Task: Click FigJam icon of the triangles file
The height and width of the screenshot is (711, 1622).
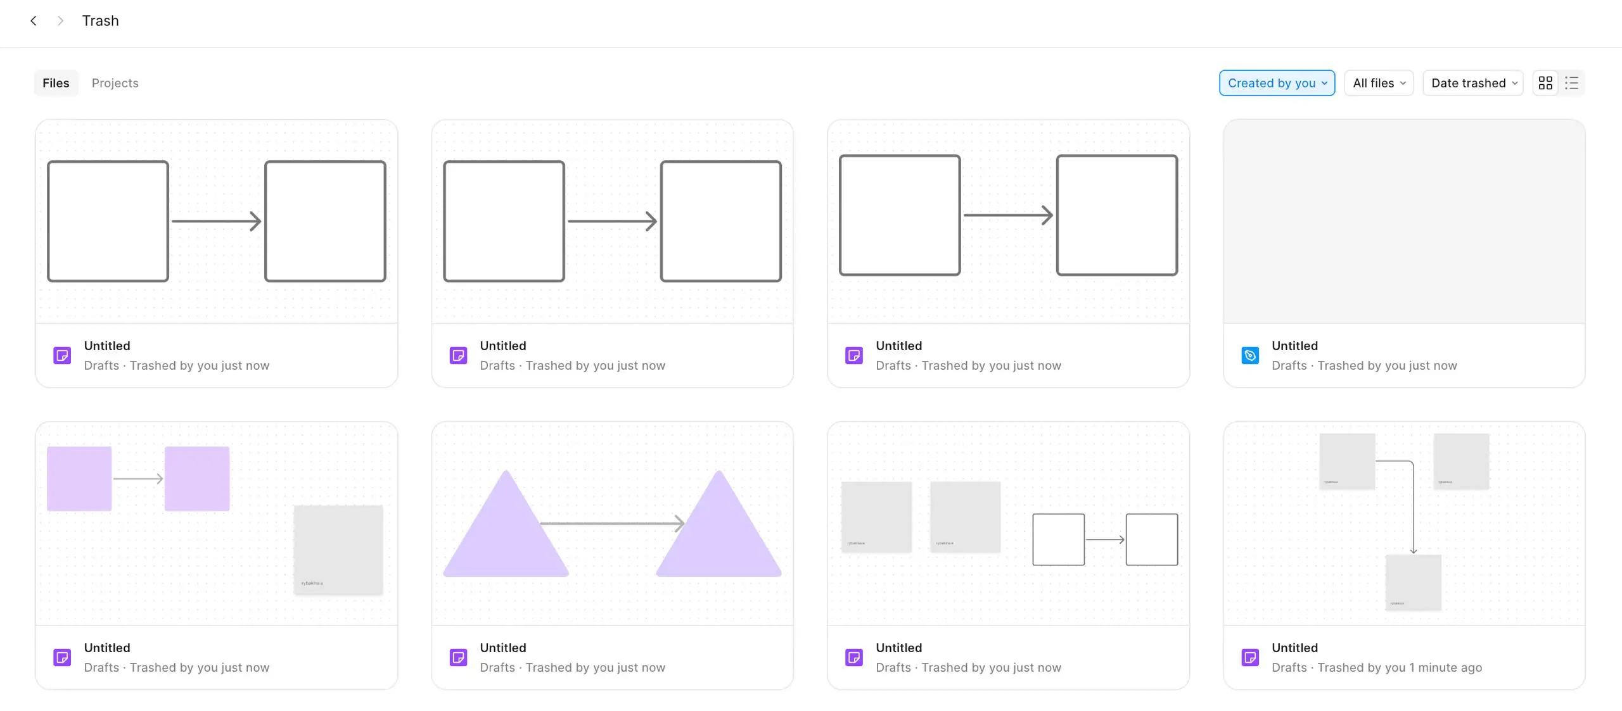Action: click(x=458, y=657)
